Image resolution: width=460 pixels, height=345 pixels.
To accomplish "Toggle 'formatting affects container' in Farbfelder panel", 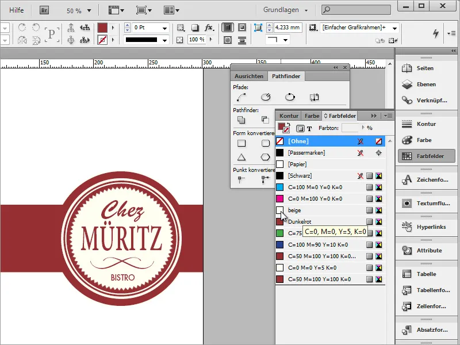I will 301,128.
